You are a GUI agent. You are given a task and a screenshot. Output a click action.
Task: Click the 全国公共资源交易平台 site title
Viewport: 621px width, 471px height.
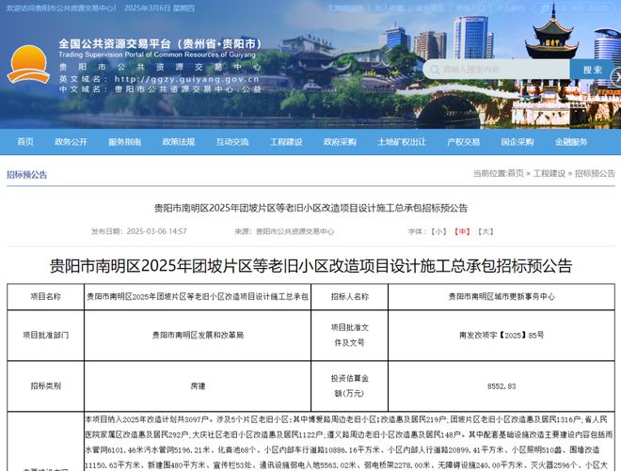(x=160, y=43)
